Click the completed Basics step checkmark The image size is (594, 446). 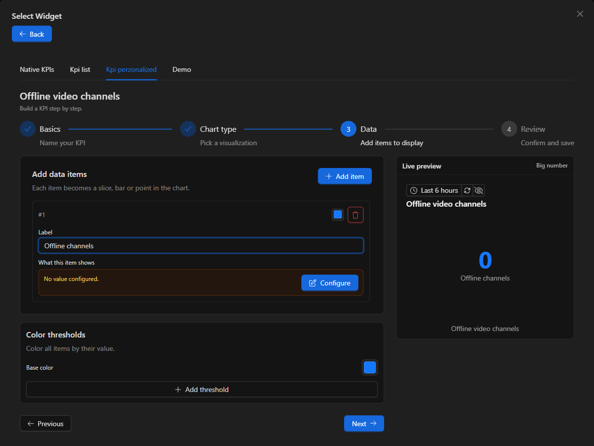[x=28, y=129]
